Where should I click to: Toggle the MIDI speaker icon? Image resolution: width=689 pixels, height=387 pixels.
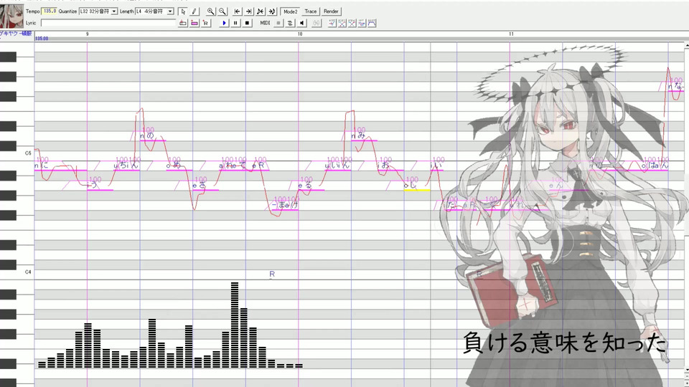pos(301,23)
